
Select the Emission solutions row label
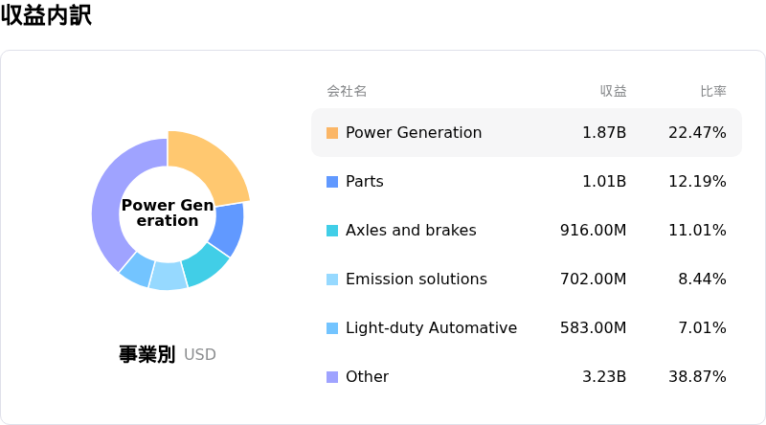pyautogui.click(x=417, y=280)
